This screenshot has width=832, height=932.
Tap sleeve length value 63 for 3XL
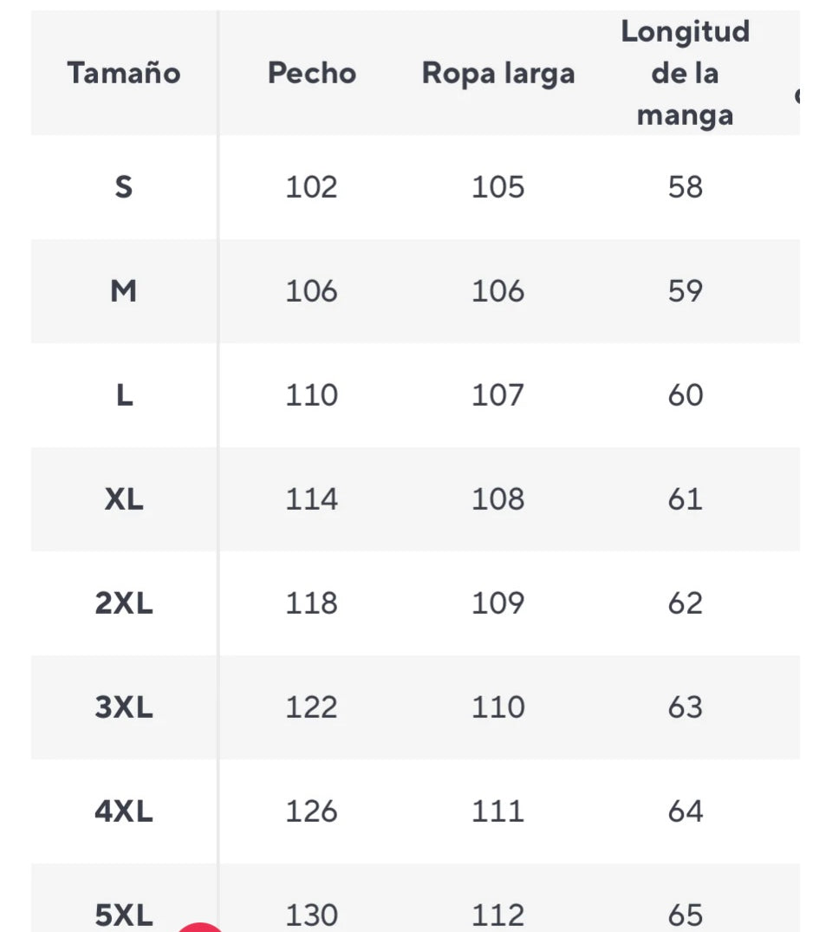(x=685, y=707)
